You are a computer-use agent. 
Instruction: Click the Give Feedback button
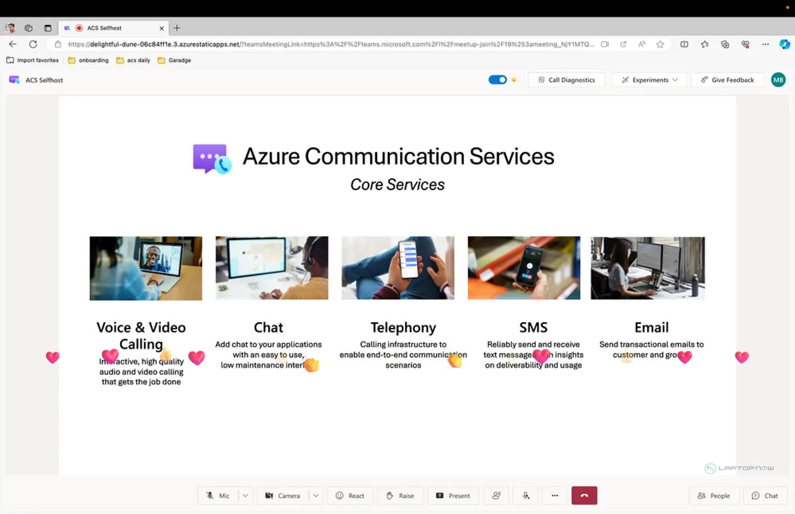pyautogui.click(x=727, y=80)
